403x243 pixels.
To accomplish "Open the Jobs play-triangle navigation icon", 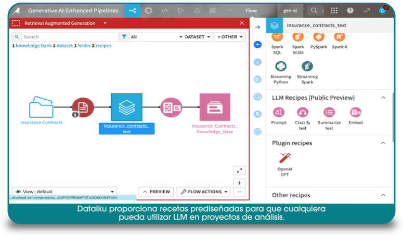I will pos(180,10).
